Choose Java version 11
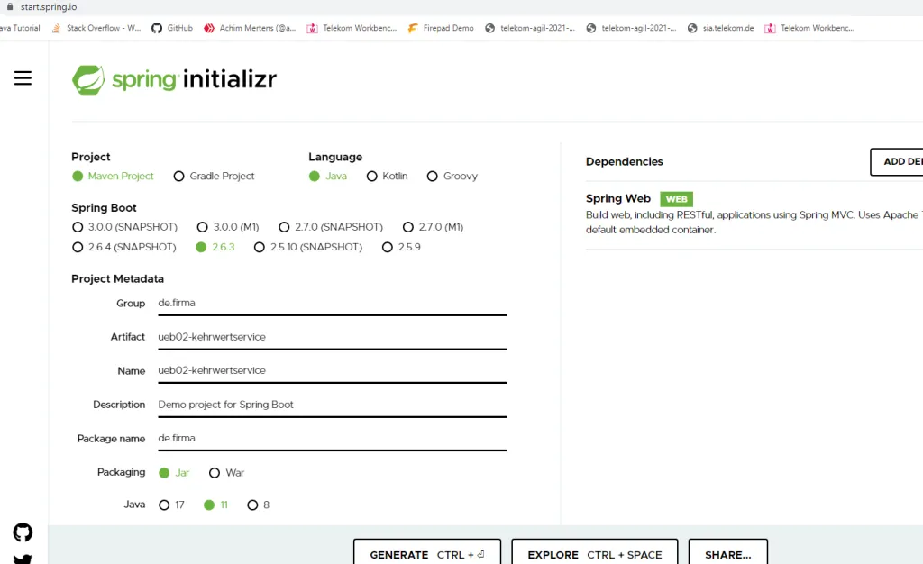Viewport: 923px width, 564px height. [x=216, y=505]
